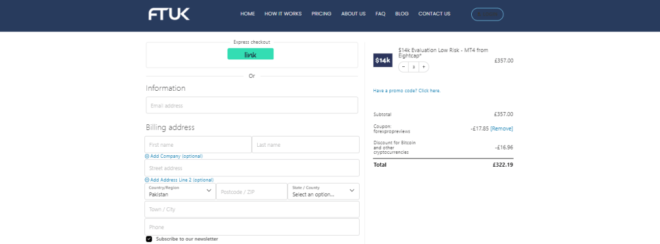
Task: Open ABOUT US in navigation
Action: [x=353, y=14]
